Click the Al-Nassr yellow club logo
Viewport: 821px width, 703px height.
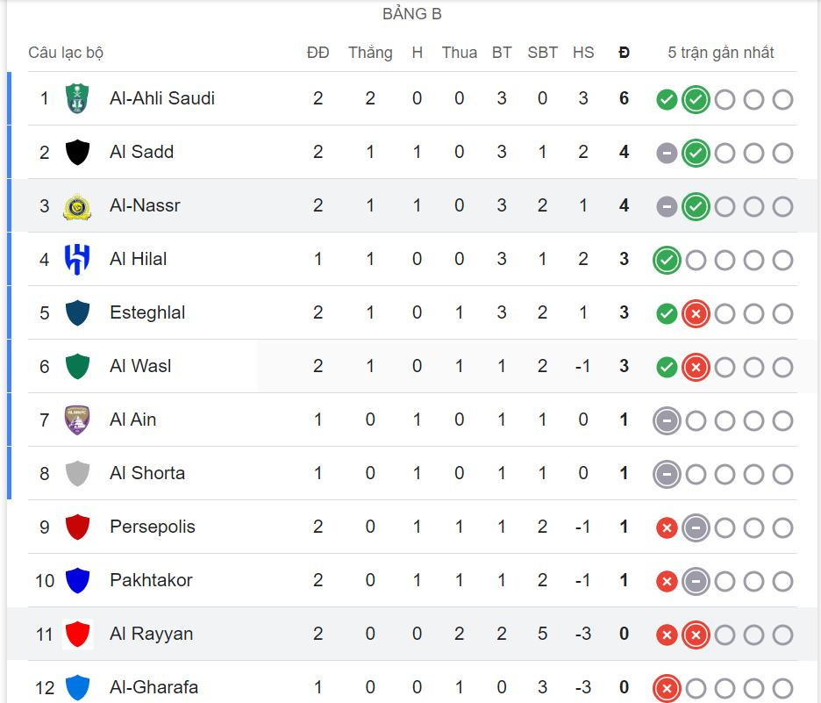coord(78,206)
